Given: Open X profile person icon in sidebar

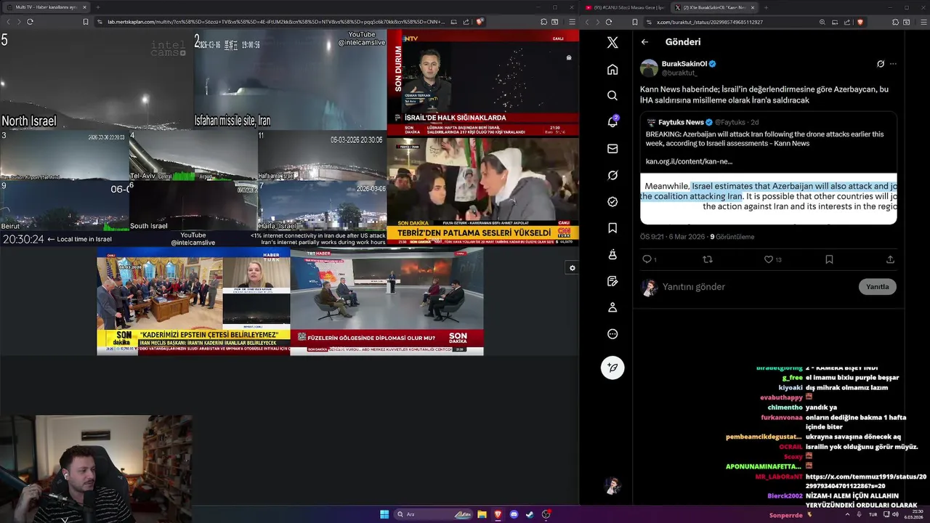Looking at the screenshot, I should click(612, 307).
